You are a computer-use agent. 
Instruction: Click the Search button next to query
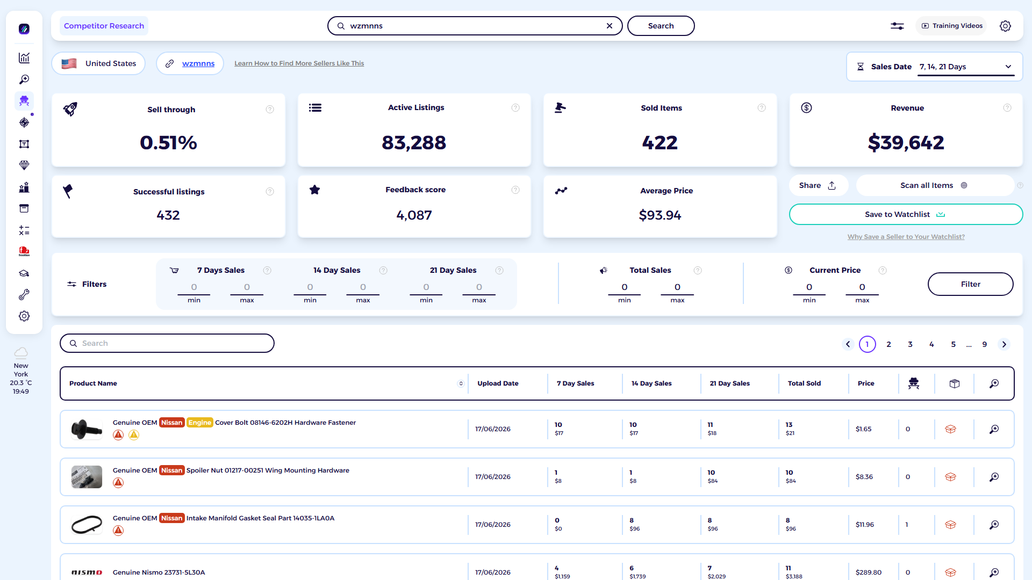(x=661, y=26)
